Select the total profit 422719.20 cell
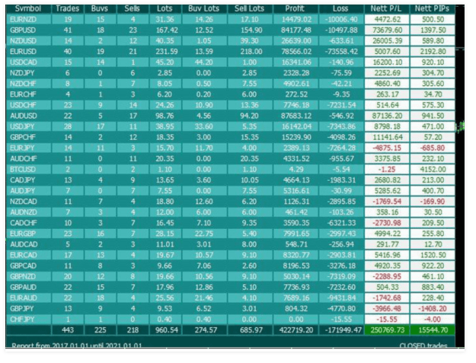The width and height of the screenshot is (476, 363). coord(296,330)
